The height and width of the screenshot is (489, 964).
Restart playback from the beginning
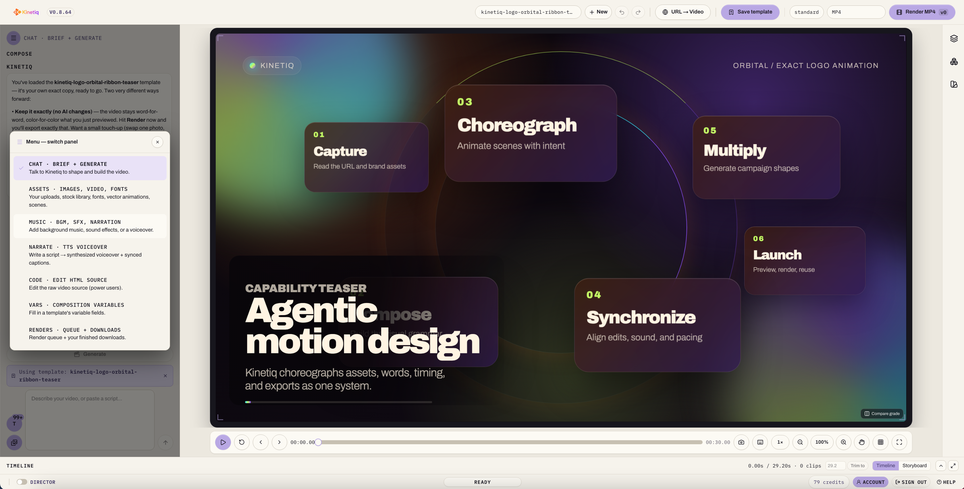(242, 442)
